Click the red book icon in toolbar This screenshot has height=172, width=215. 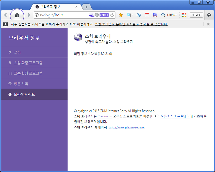tap(155, 15)
